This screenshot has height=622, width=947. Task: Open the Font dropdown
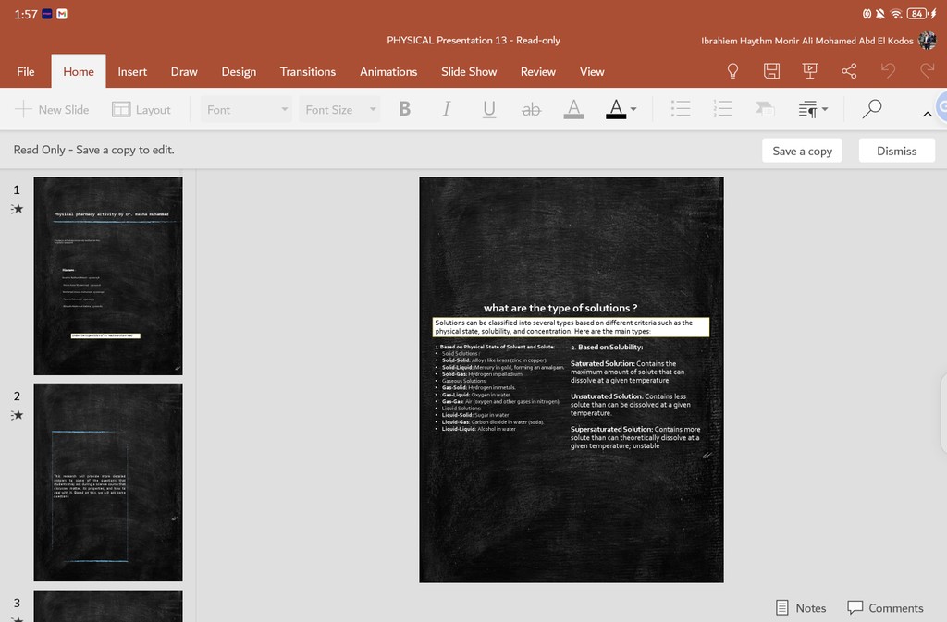tap(246, 109)
